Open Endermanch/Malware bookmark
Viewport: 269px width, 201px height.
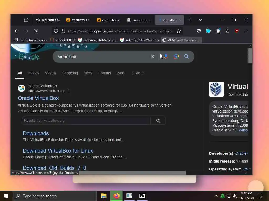point(97,40)
